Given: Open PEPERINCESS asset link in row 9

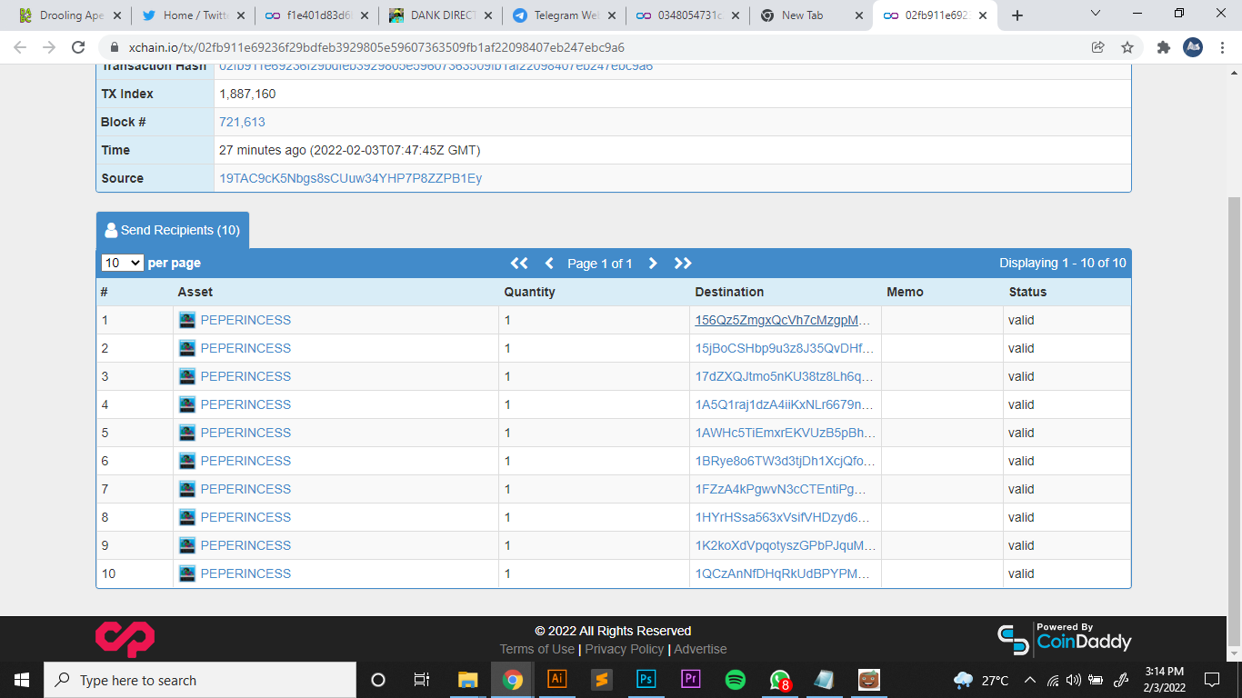Looking at the screenshot, I should click(245, 545).
